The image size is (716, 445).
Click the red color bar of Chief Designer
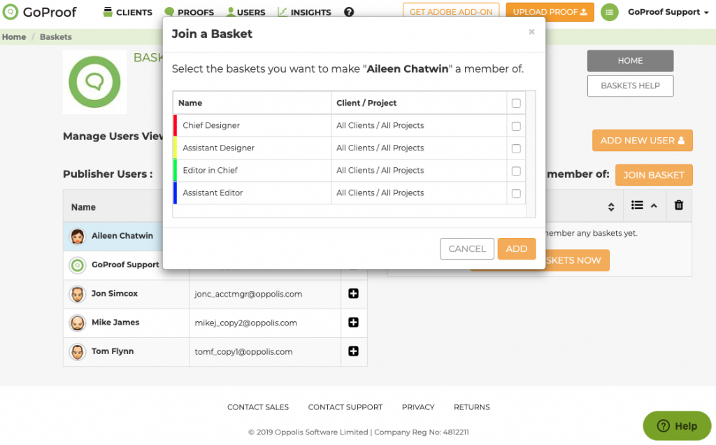coord(175,126)
